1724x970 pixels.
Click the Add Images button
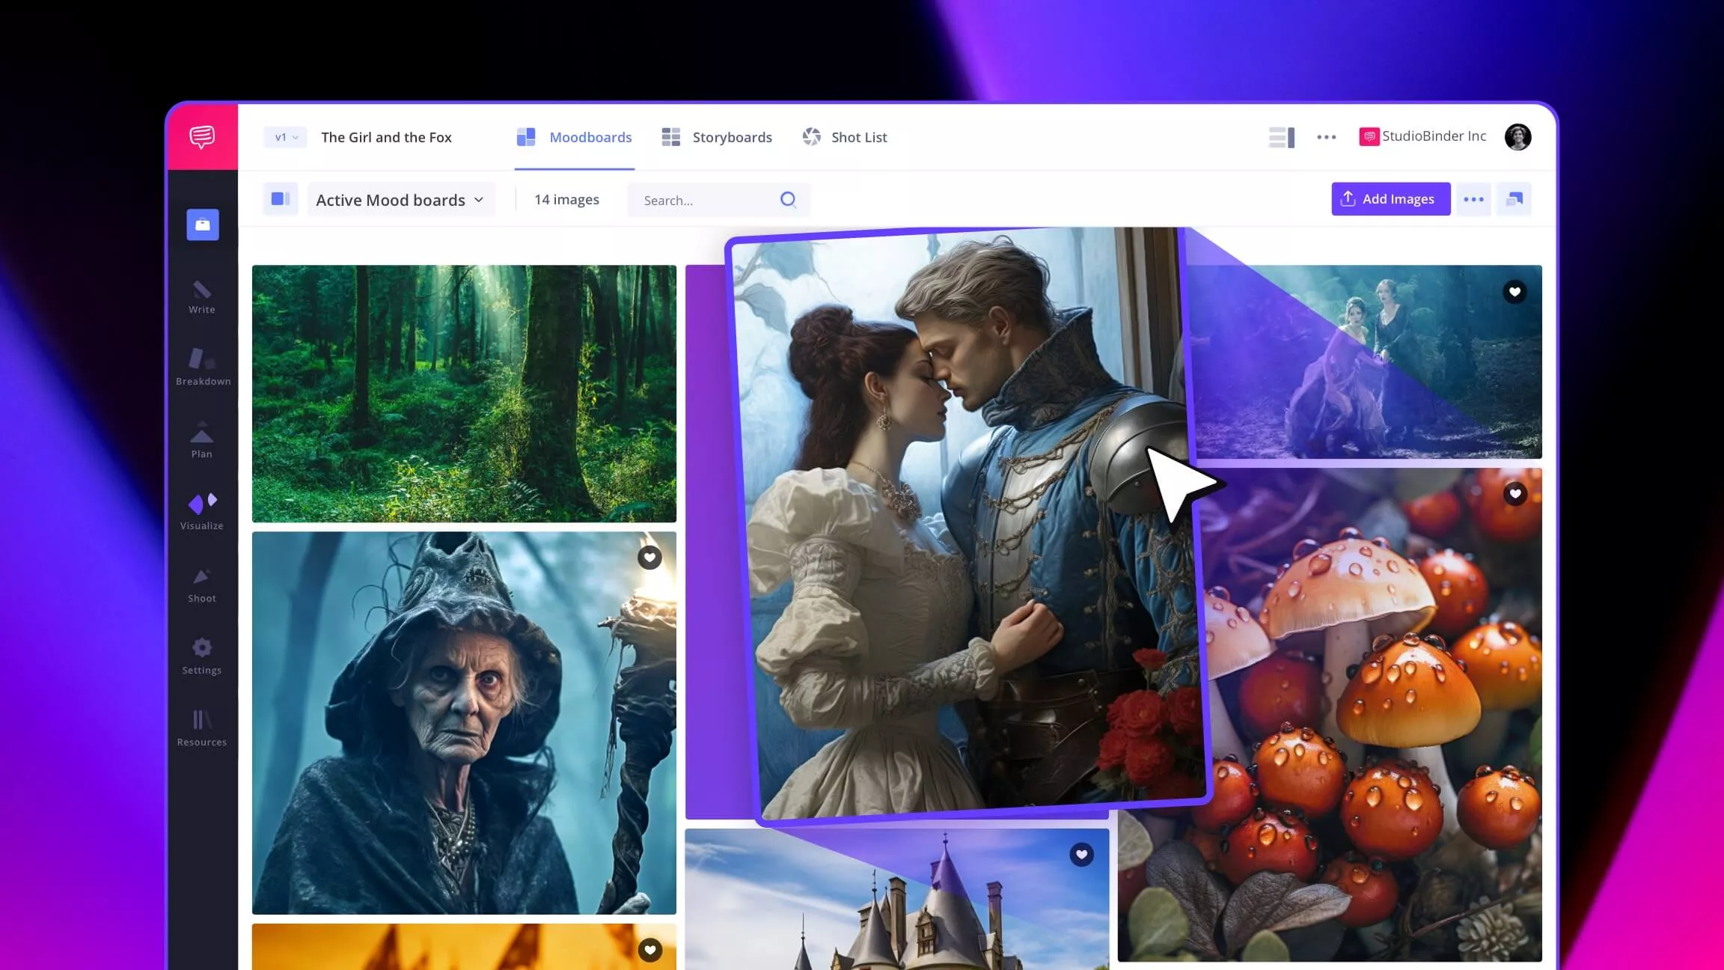point(1390,199)
